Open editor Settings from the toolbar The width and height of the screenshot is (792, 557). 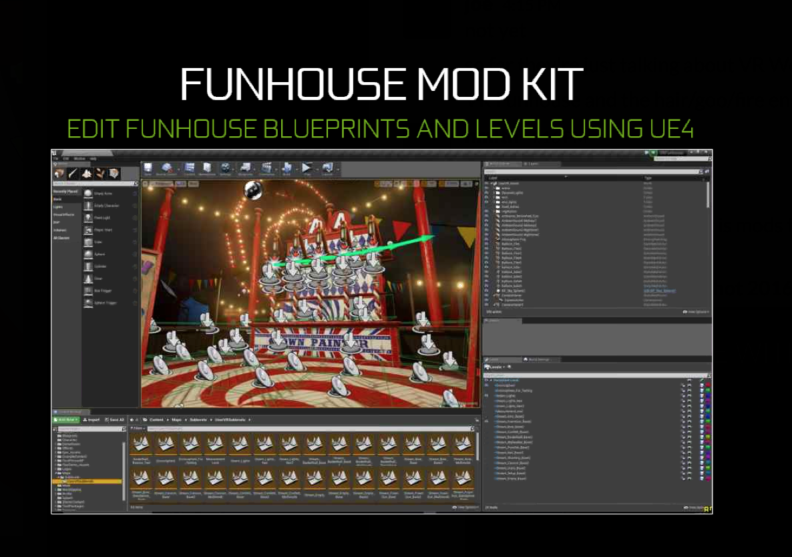pyautogui.click(x=226, y=169)
